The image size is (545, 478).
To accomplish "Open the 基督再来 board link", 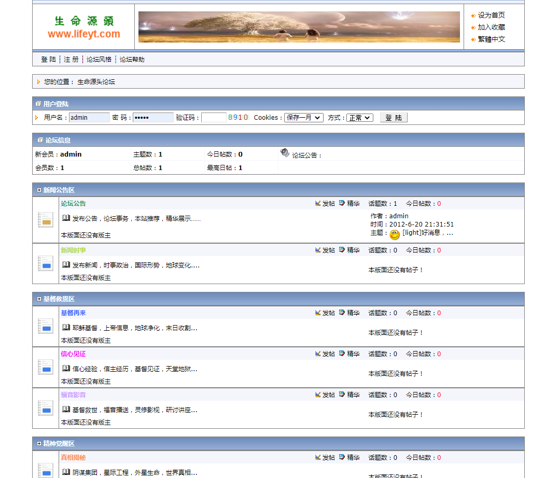I will pyautogui.click(x=73, y=313).
